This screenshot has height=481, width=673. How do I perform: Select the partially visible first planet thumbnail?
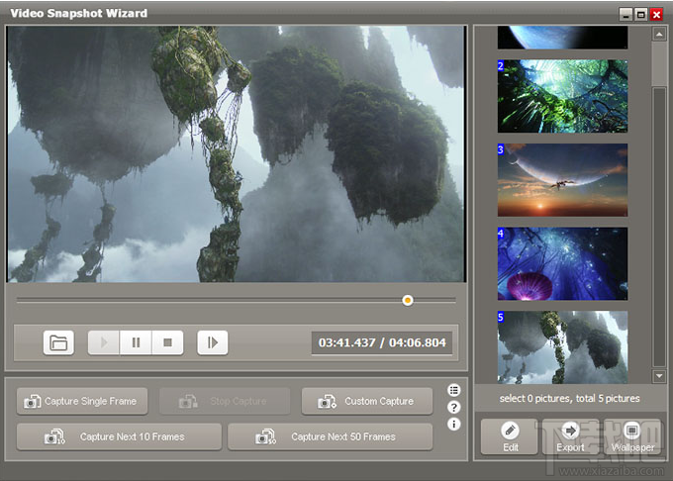click(x=562, y=38)
